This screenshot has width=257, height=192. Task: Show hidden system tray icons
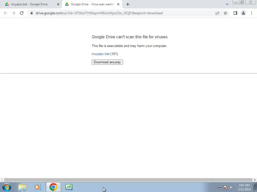click(213, 187)
